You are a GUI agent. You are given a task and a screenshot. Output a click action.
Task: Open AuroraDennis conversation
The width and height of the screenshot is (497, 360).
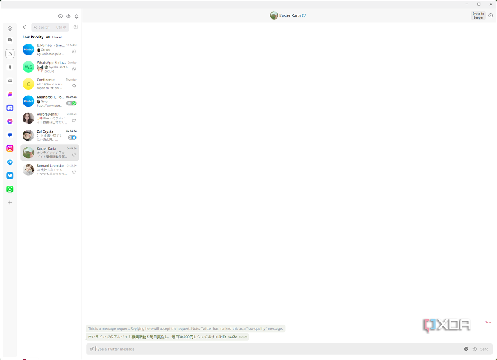coord(50,118)
